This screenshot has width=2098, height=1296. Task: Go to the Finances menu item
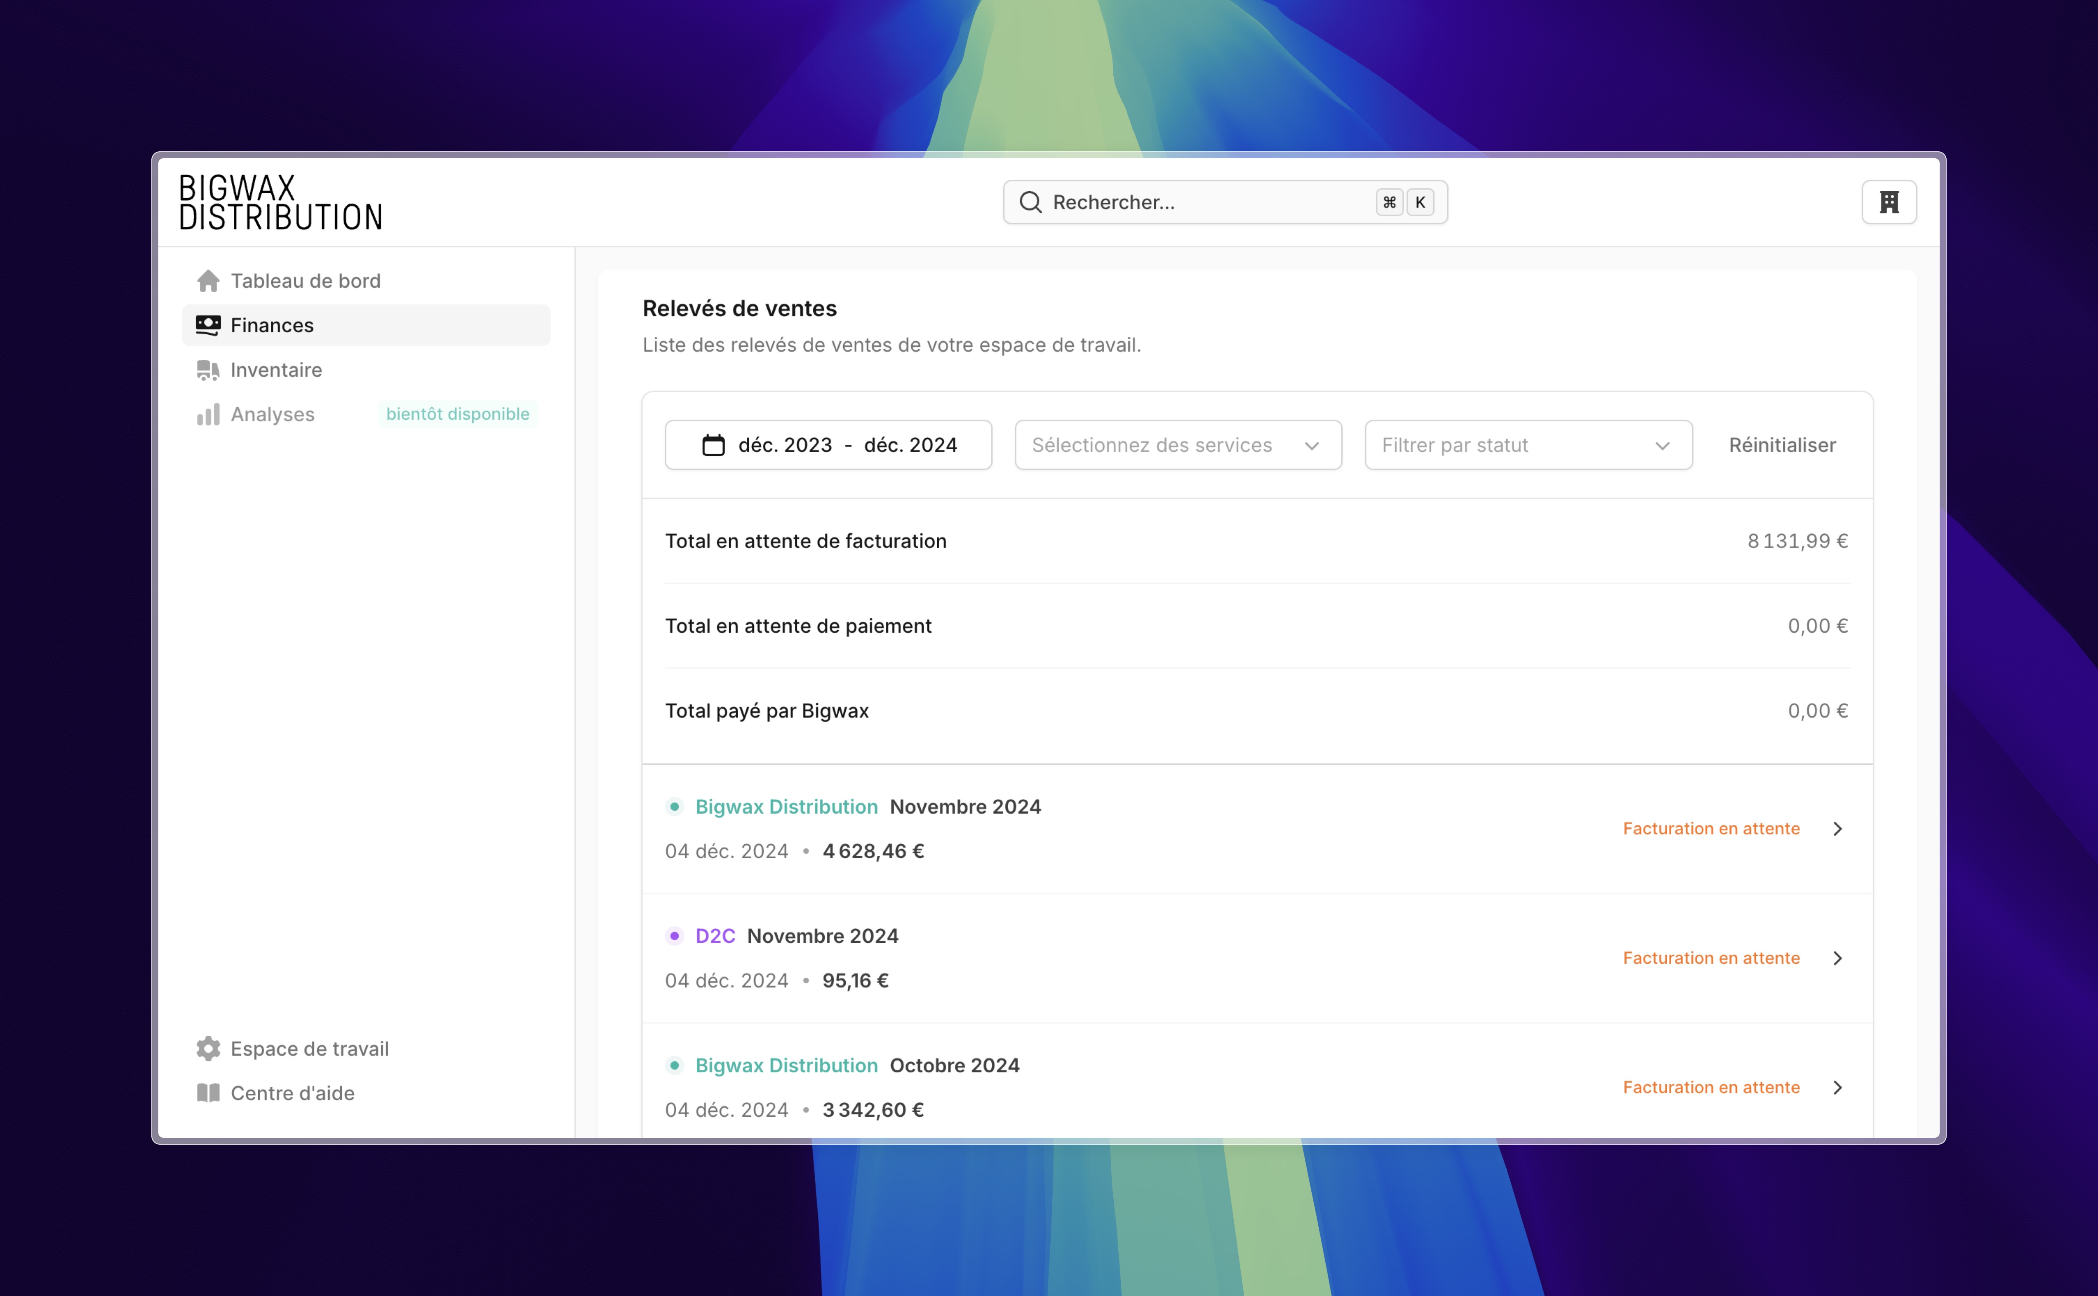(x=272, y=326)
